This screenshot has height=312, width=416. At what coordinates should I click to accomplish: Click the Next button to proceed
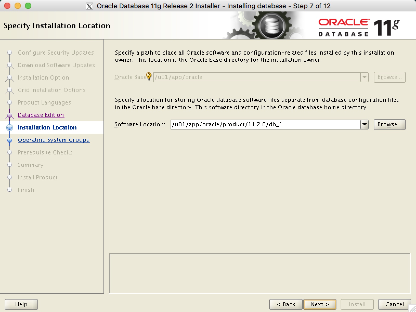click(320, 304)
